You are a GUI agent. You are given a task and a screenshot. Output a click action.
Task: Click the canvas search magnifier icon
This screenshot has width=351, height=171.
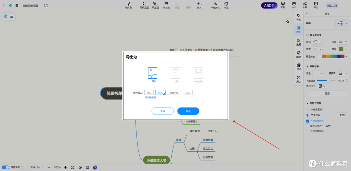288,22
